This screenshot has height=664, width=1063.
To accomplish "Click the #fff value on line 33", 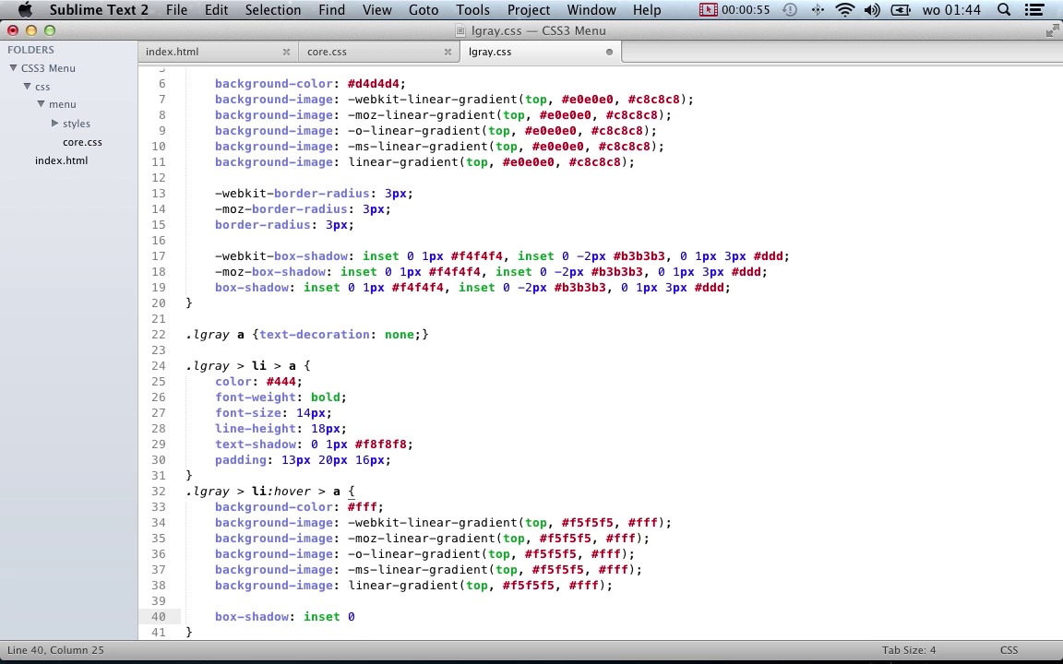I will click(x=362, y=507).
